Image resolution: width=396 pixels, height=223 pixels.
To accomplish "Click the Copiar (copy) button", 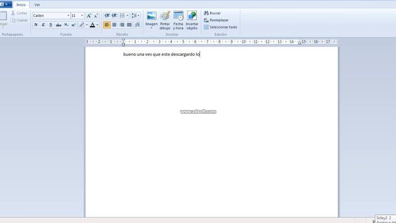I will [19, 20].
